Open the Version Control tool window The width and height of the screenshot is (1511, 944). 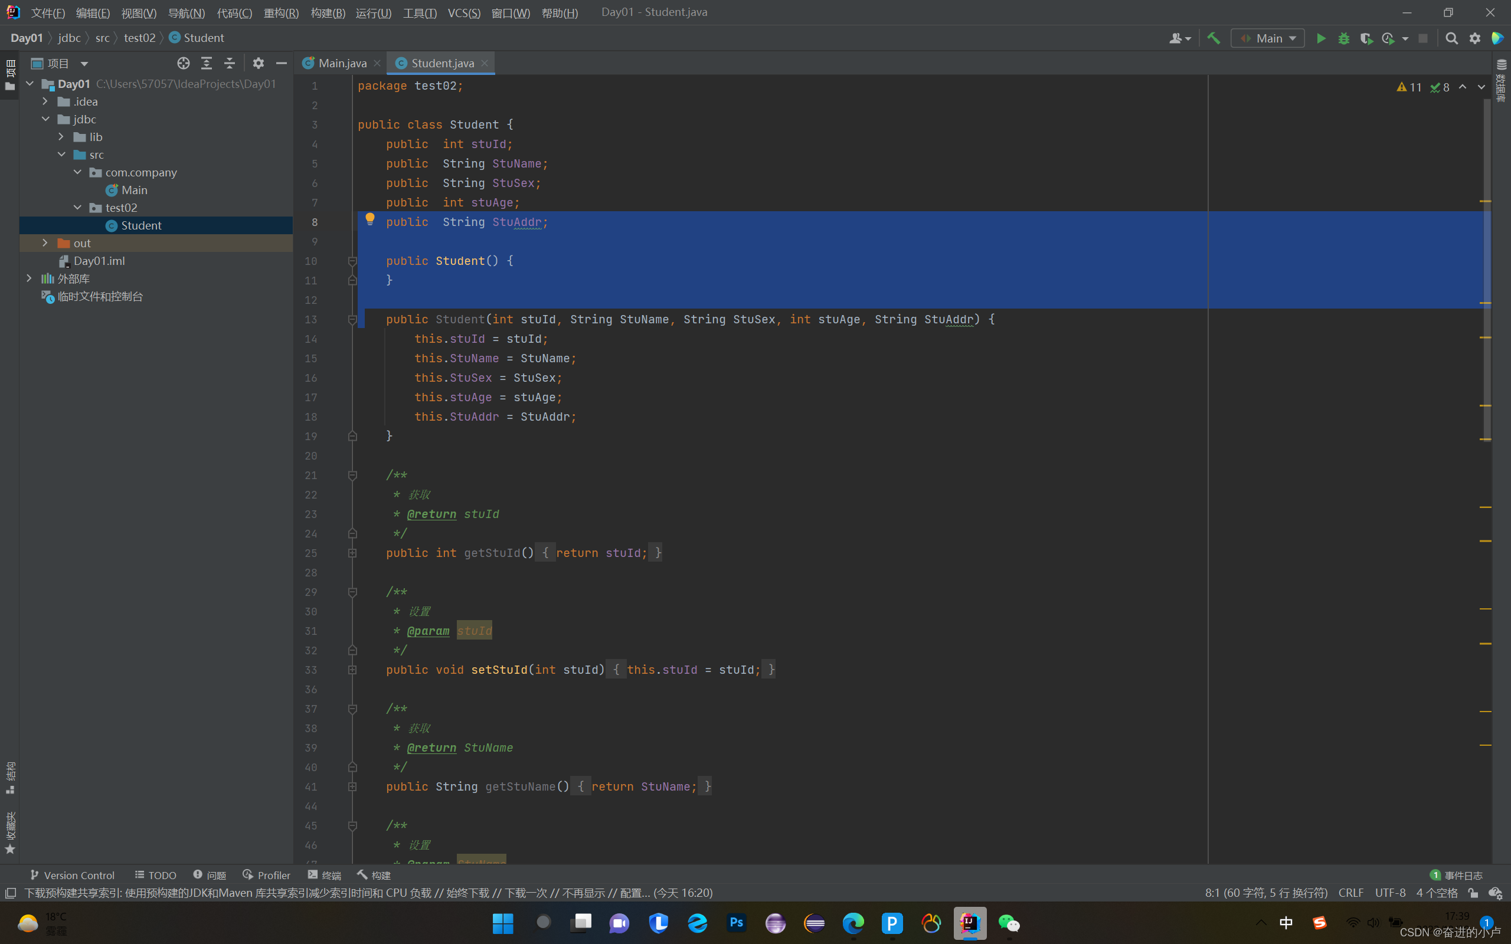(x=72, y=876)
